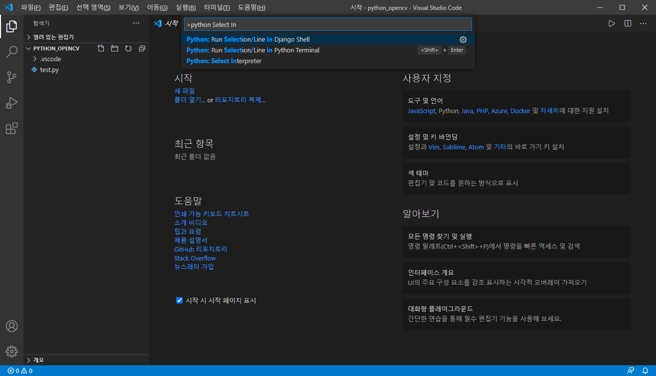Open the 대화형 플레이그라운드 card
This screenshot has height=376, width=656.
pyautogui.click(x=516, y=314)
